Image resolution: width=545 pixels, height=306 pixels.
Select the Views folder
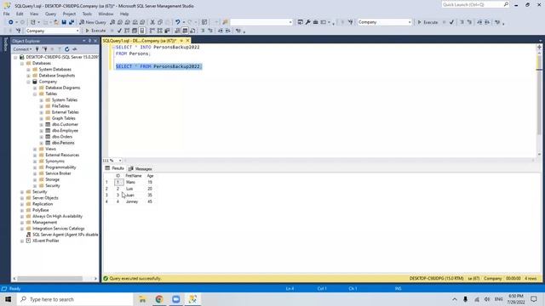pos(50,149)
